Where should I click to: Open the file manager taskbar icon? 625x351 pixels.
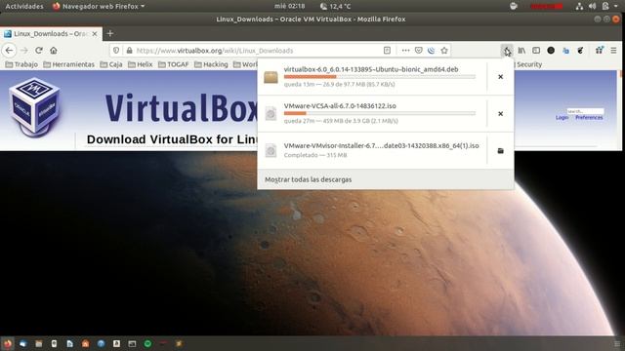tap(39, 343)
